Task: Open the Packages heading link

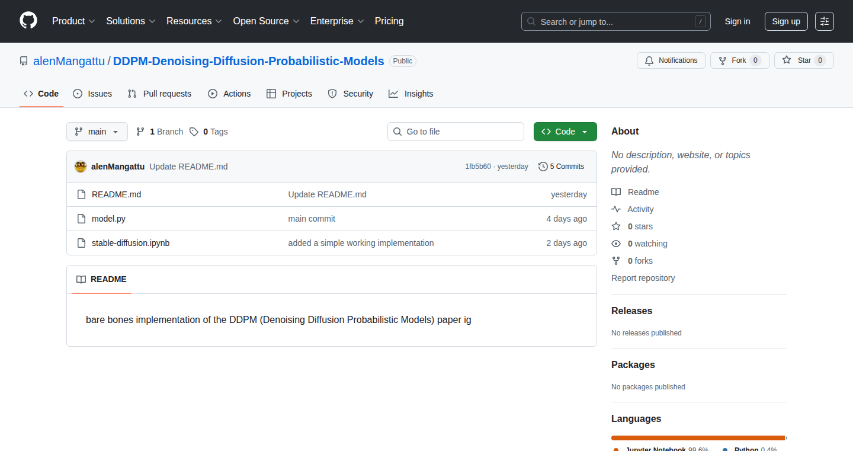Action: click(633, 364)
